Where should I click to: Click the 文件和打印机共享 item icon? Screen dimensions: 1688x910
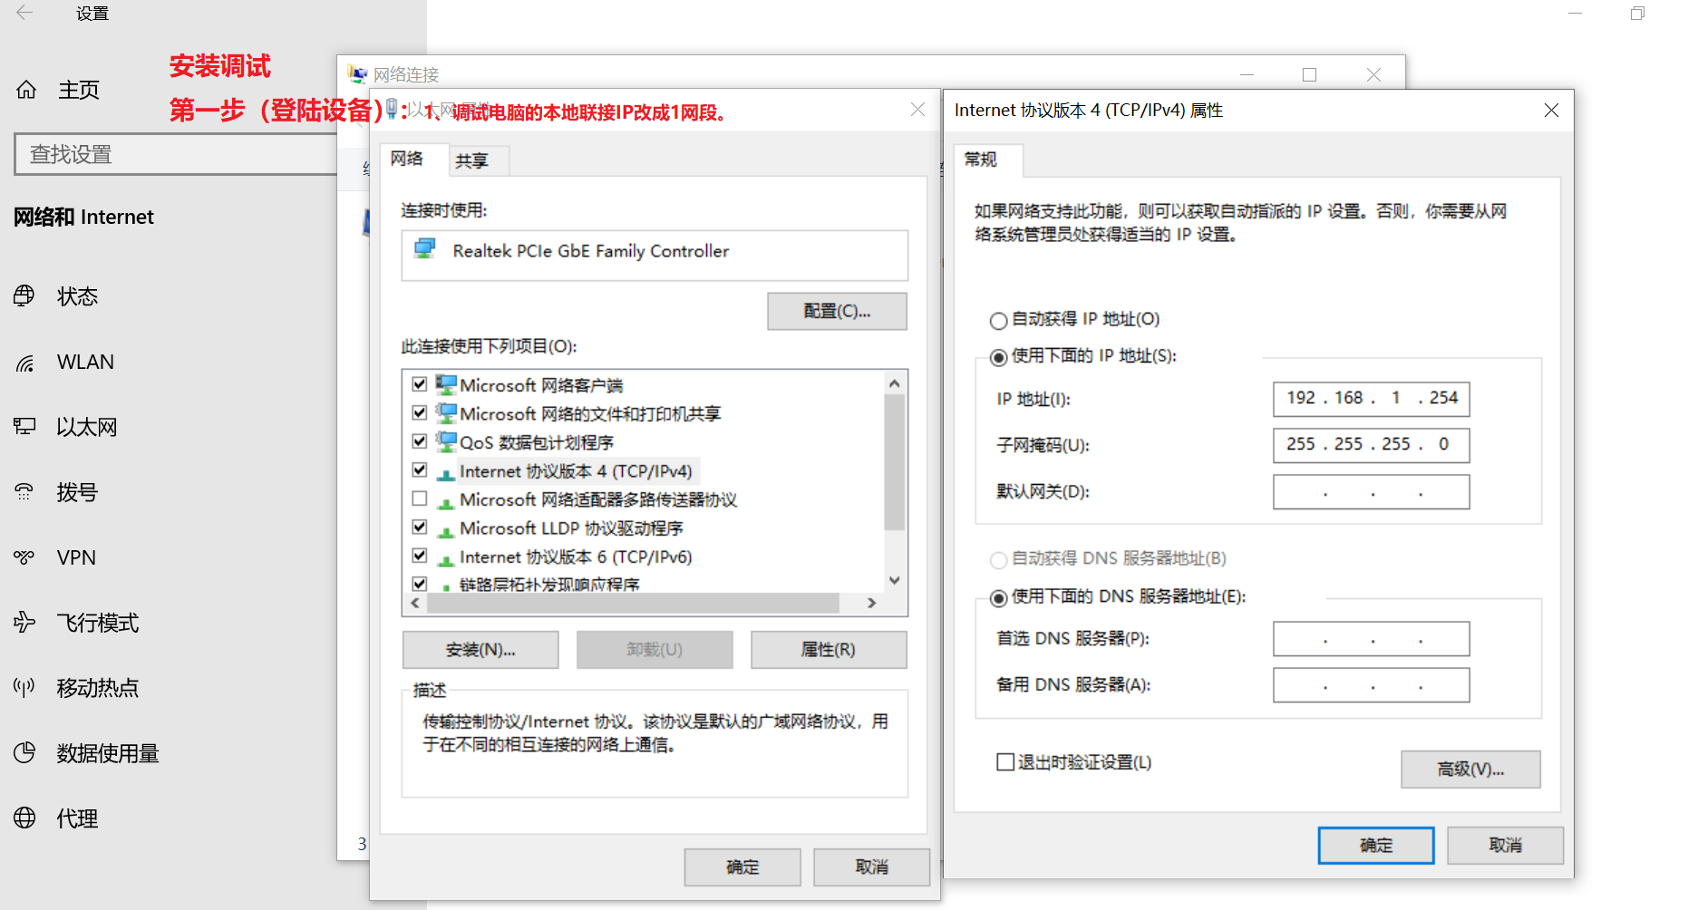[446, 413]
